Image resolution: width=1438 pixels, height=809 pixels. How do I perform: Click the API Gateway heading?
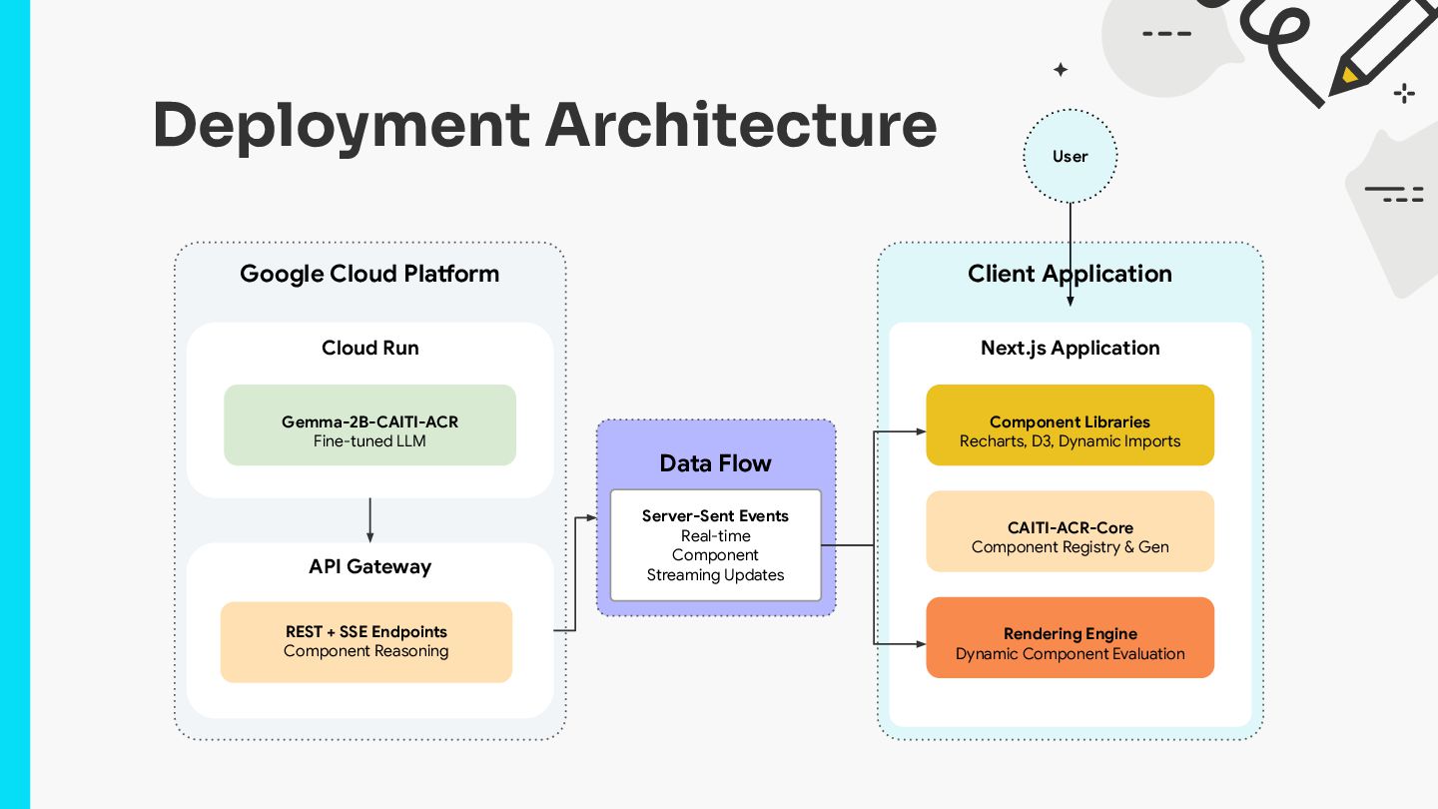coord(370,566)
